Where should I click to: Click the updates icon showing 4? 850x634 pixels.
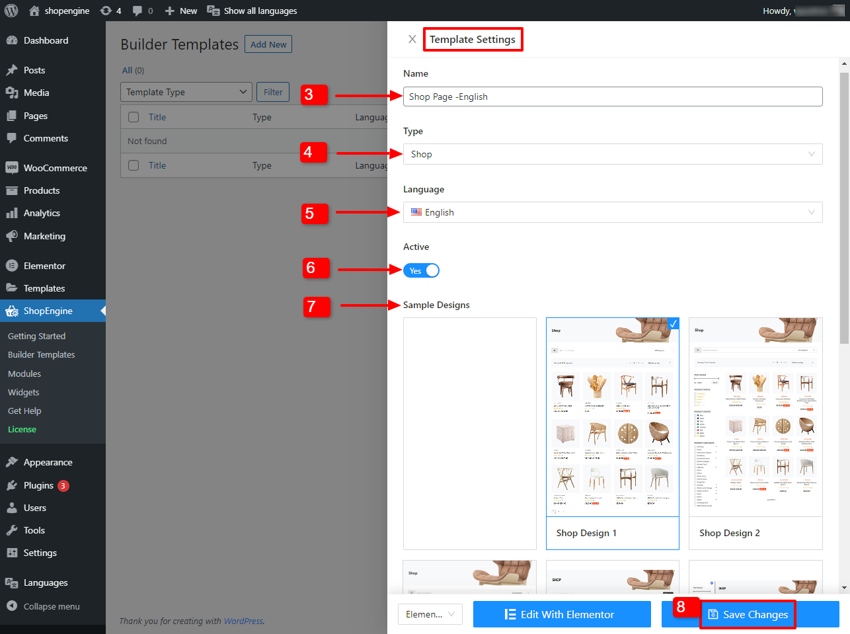pos(106,11)
